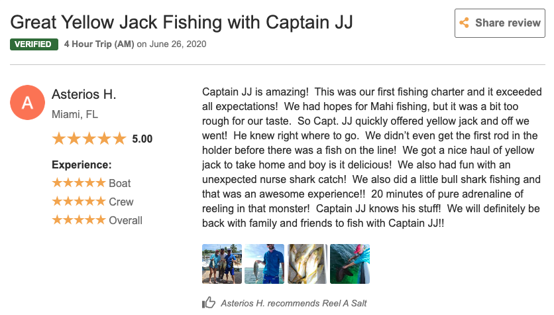Click reviewer name Asterios H.

pos(83,95)
